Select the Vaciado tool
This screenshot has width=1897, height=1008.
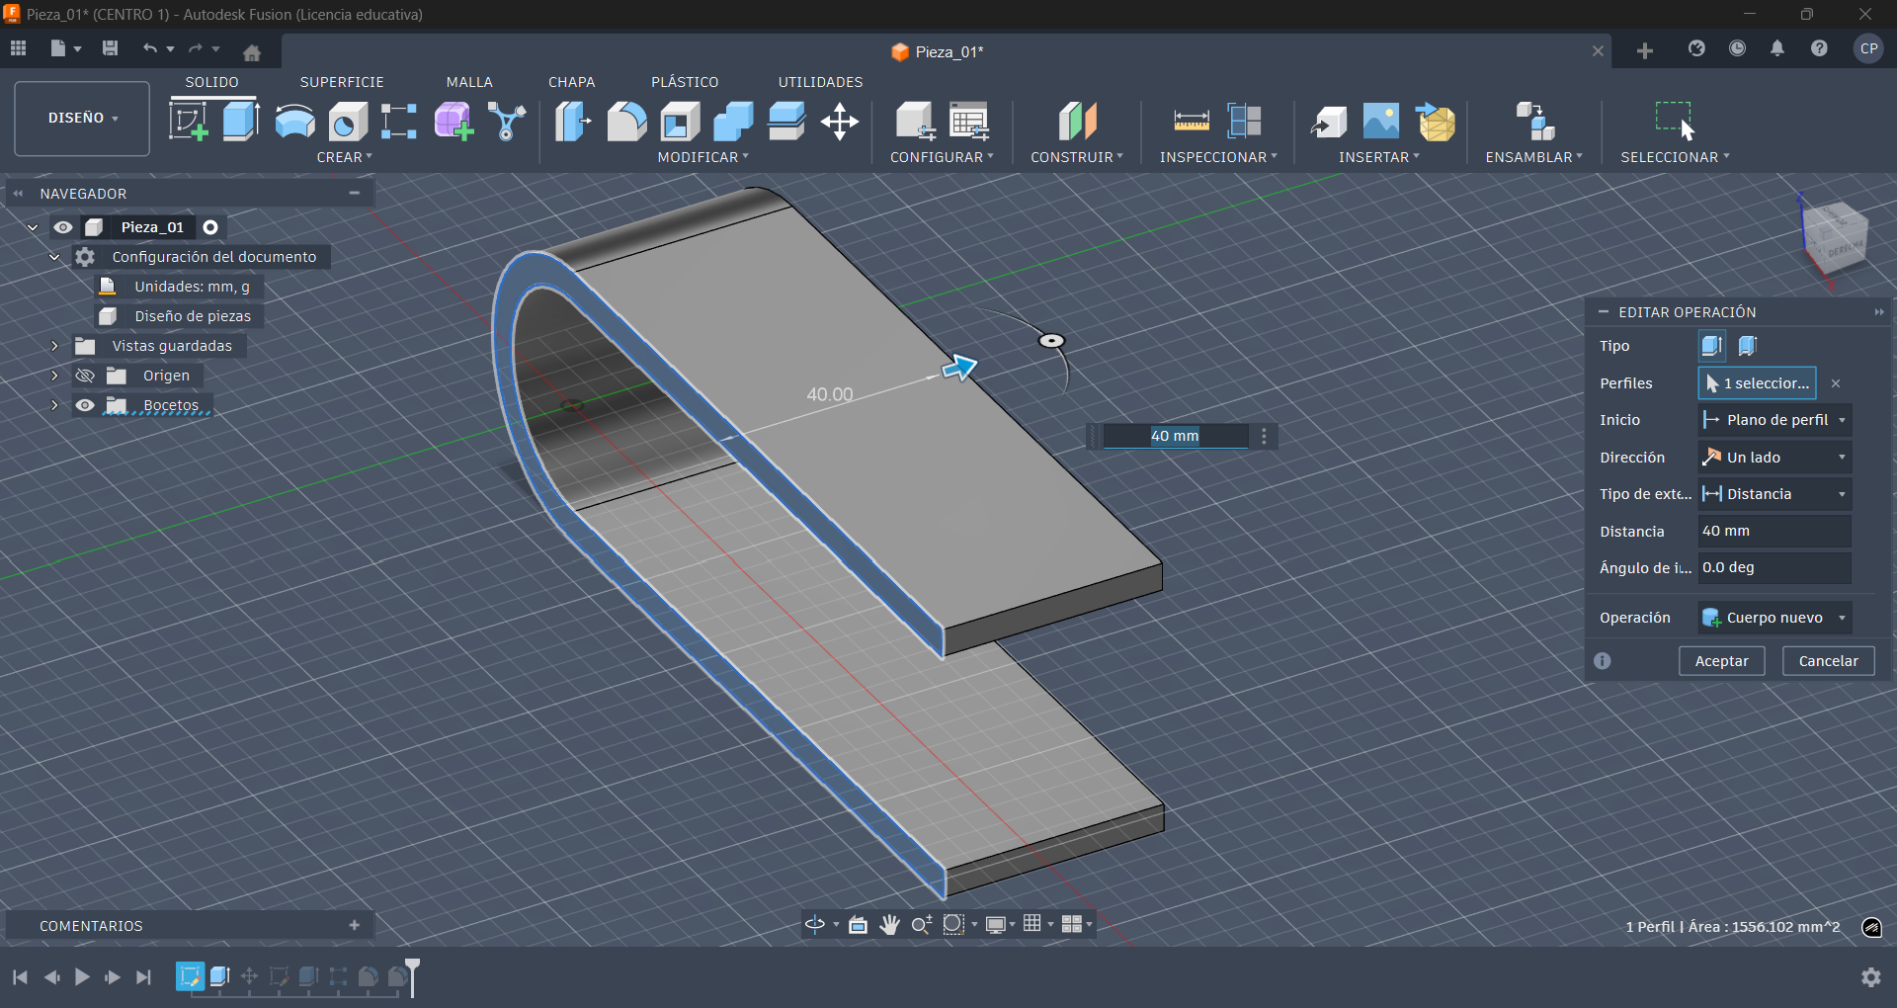(x=679, y=121)
